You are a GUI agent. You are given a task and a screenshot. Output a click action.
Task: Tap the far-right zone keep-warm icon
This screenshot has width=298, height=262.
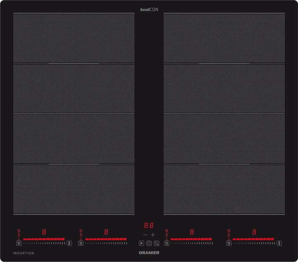(228, 243)
